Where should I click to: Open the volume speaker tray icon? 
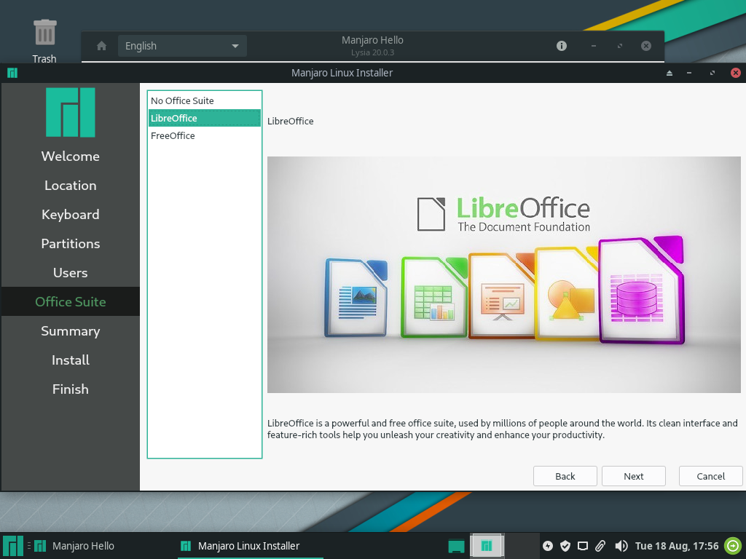[621, 546]
